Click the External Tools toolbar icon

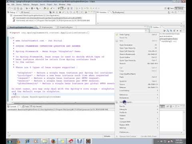pyautogui.click(x=37, y=8)
